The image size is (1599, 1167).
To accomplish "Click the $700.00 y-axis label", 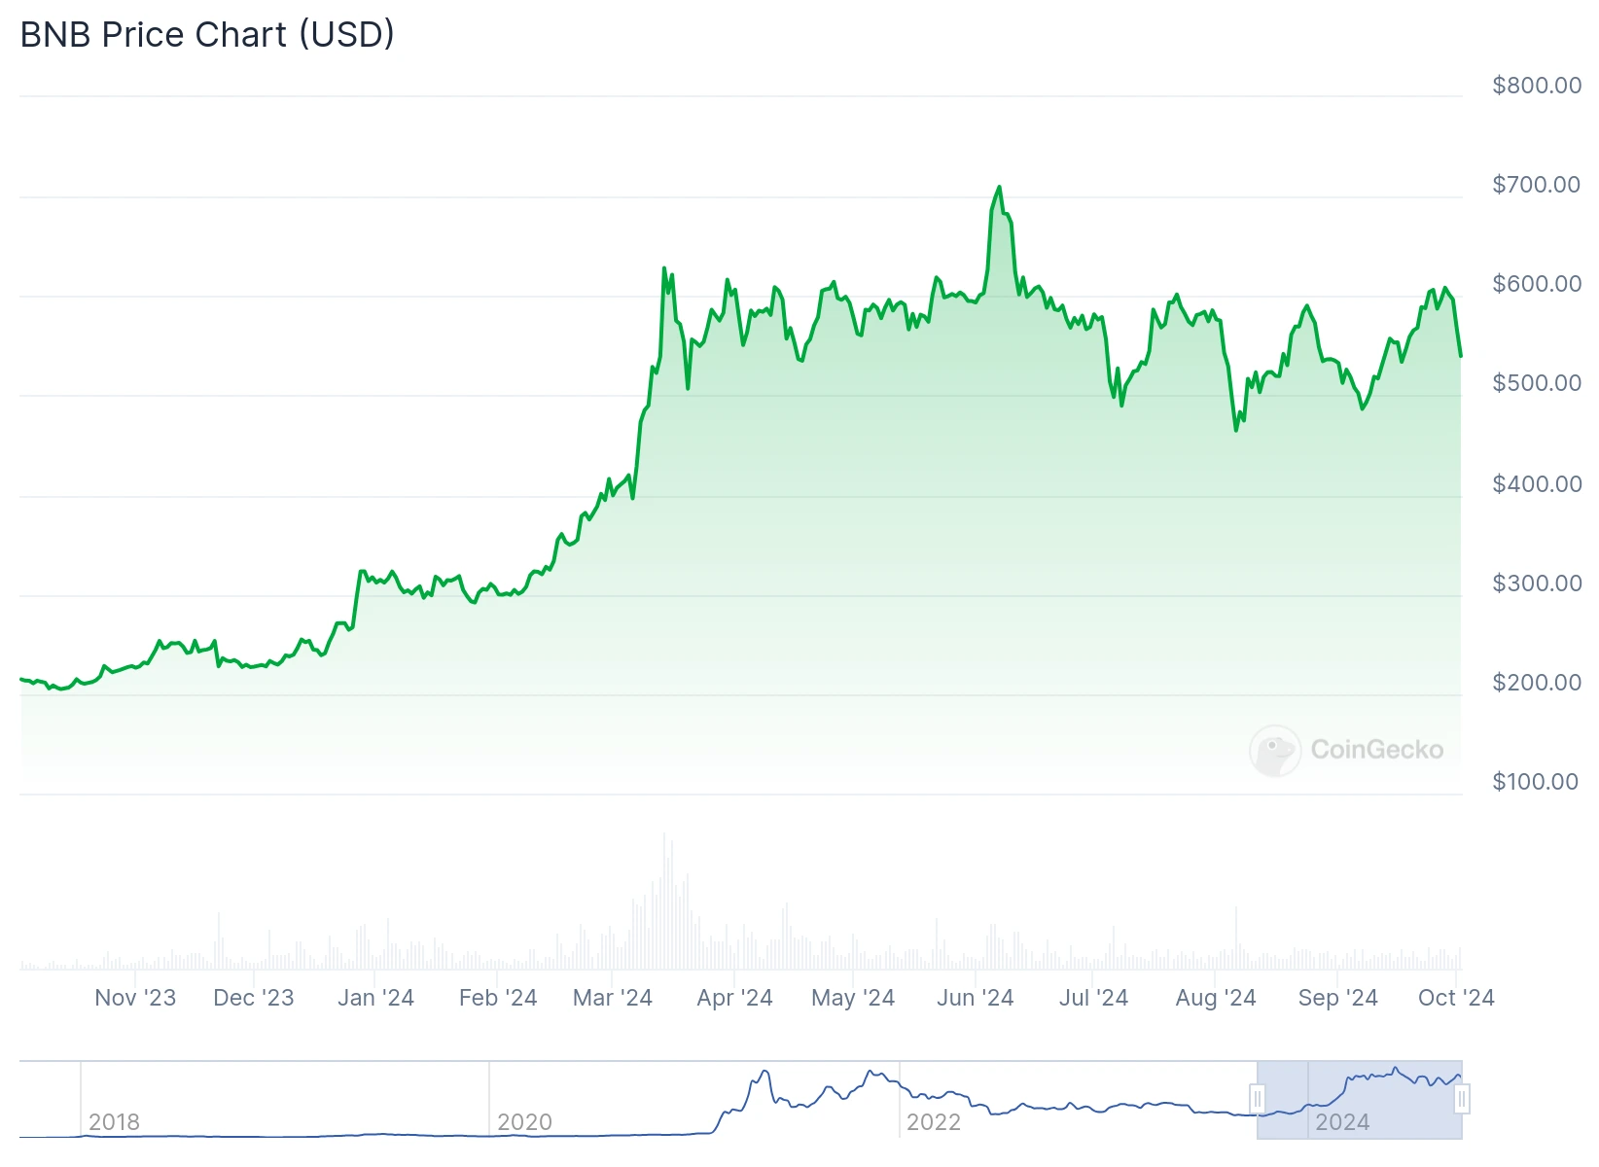I will pos(1537,185).
